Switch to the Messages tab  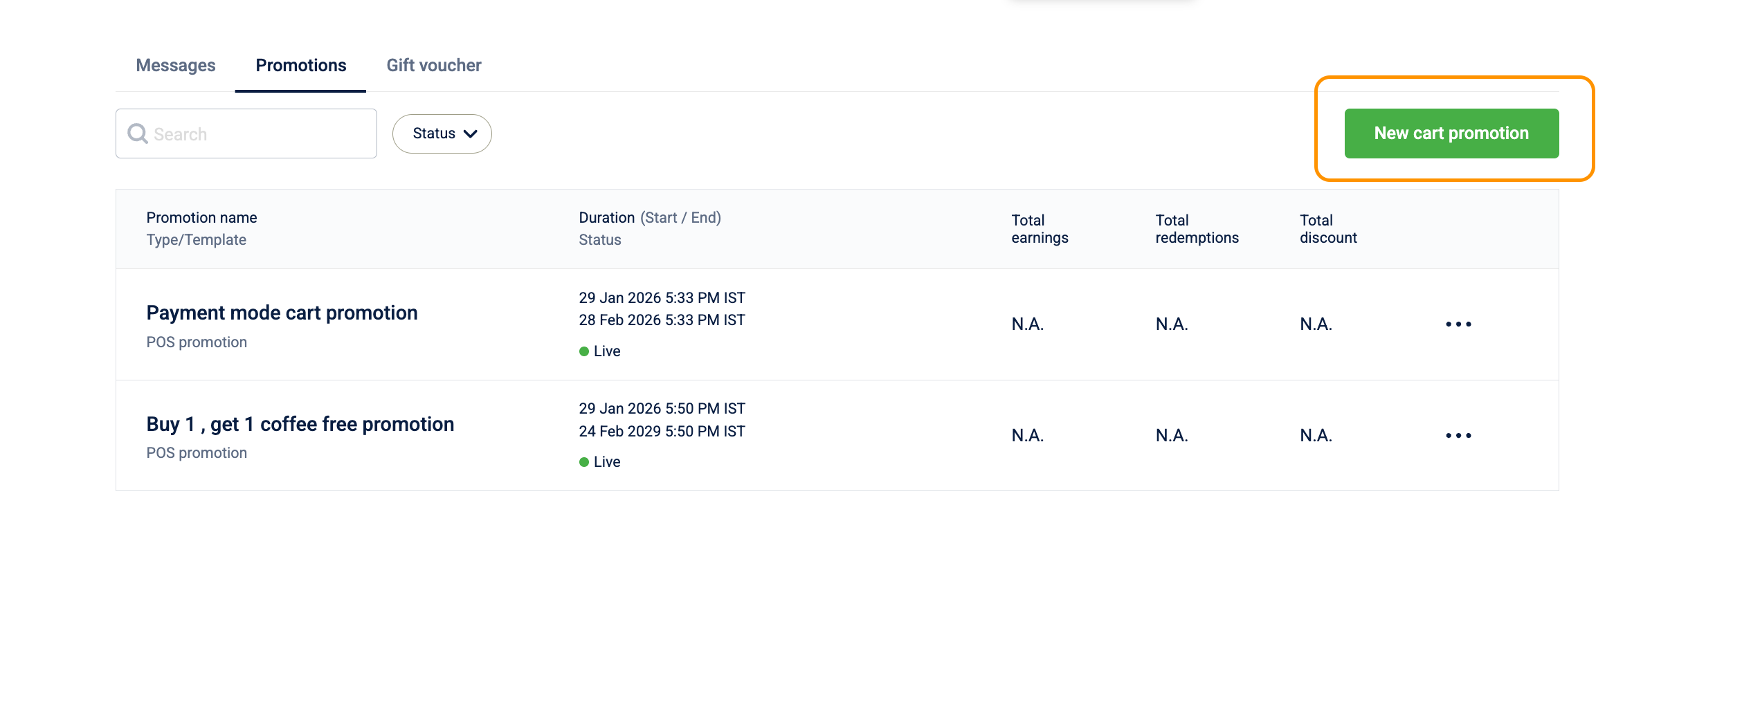[176, 65]
